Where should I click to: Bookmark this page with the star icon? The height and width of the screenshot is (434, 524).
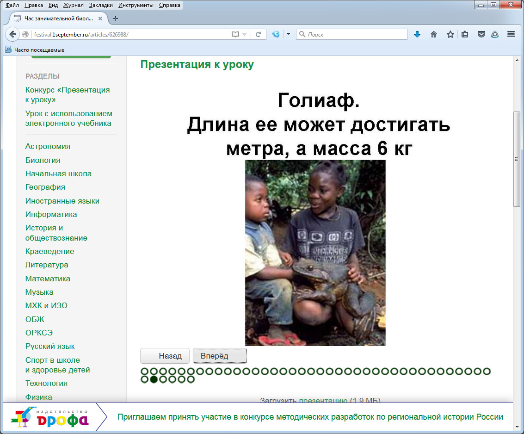pos(450,34)
